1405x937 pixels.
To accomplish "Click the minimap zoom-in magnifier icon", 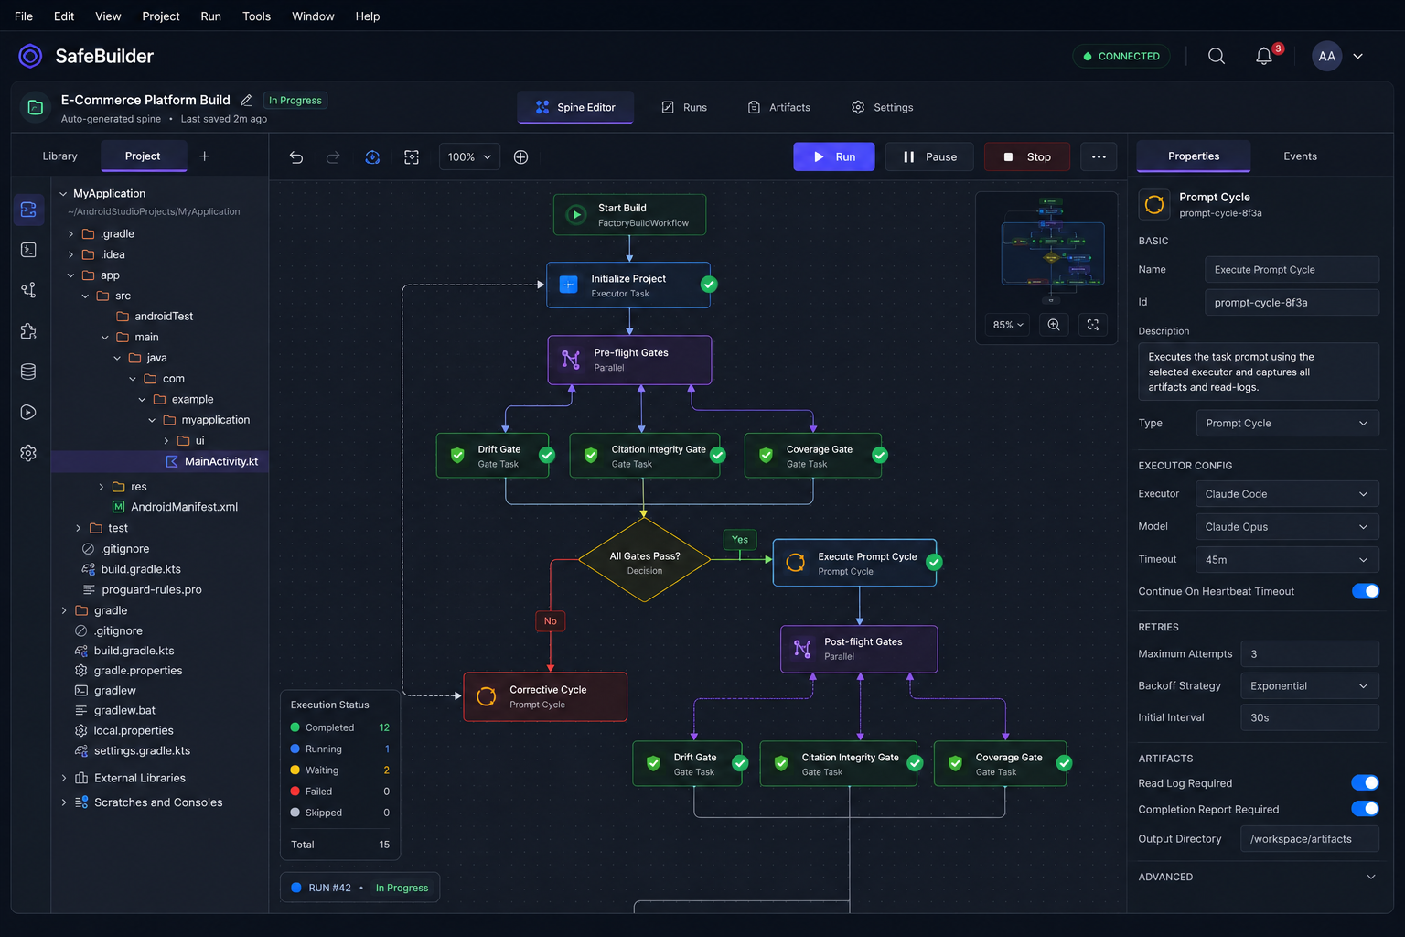I will pos(1054,325).
